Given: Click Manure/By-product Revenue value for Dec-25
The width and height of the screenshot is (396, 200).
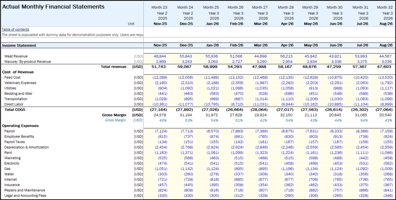Looking at the screenshot, I should click(x=186, y=62).
